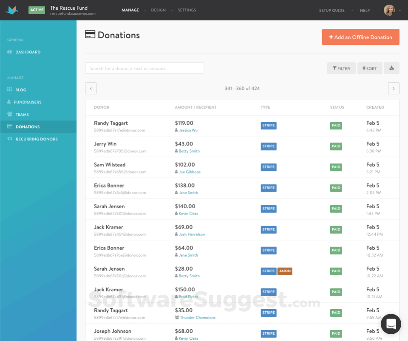This screenshot has width=408, height=341.
Task: Click Add an Offline Donation
Action: 360,37
